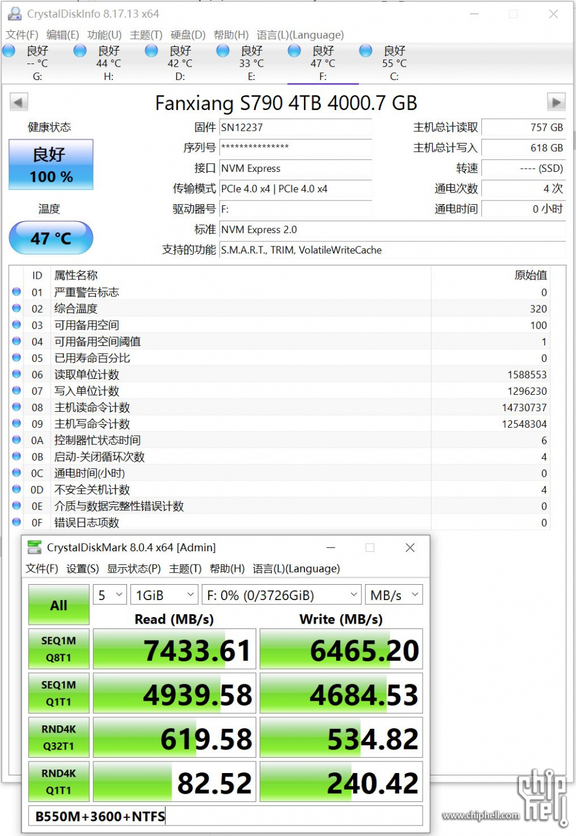Click firmware field SN12237

tap(296, 127)
